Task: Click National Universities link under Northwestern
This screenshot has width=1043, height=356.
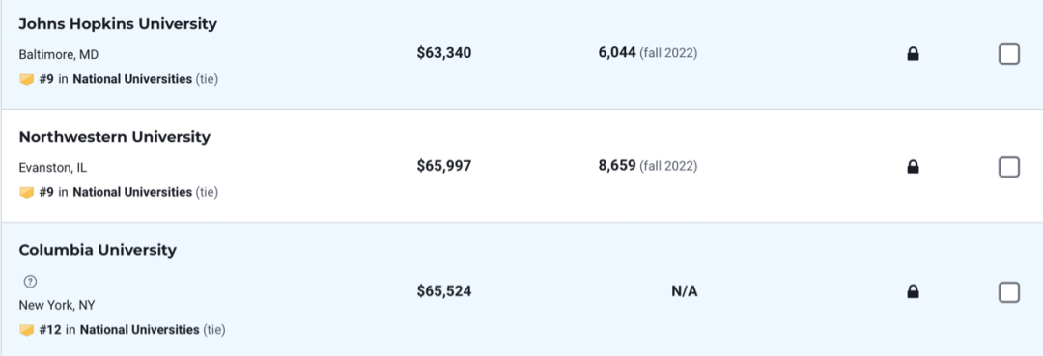Action: (x=132, y=192)
